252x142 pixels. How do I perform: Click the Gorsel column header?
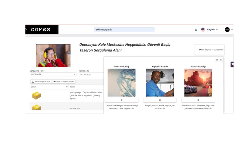pyautogui.click(x=33, y=87)
